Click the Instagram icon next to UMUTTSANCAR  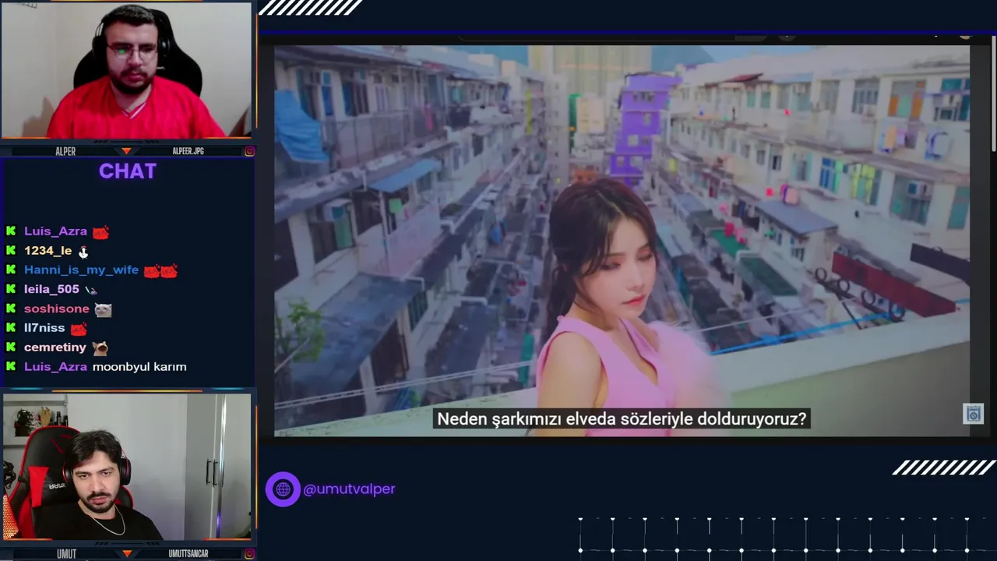tap(249, 554)
